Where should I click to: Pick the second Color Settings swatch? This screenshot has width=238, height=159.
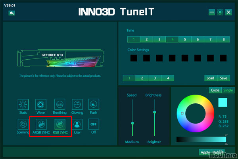point(146,58)
